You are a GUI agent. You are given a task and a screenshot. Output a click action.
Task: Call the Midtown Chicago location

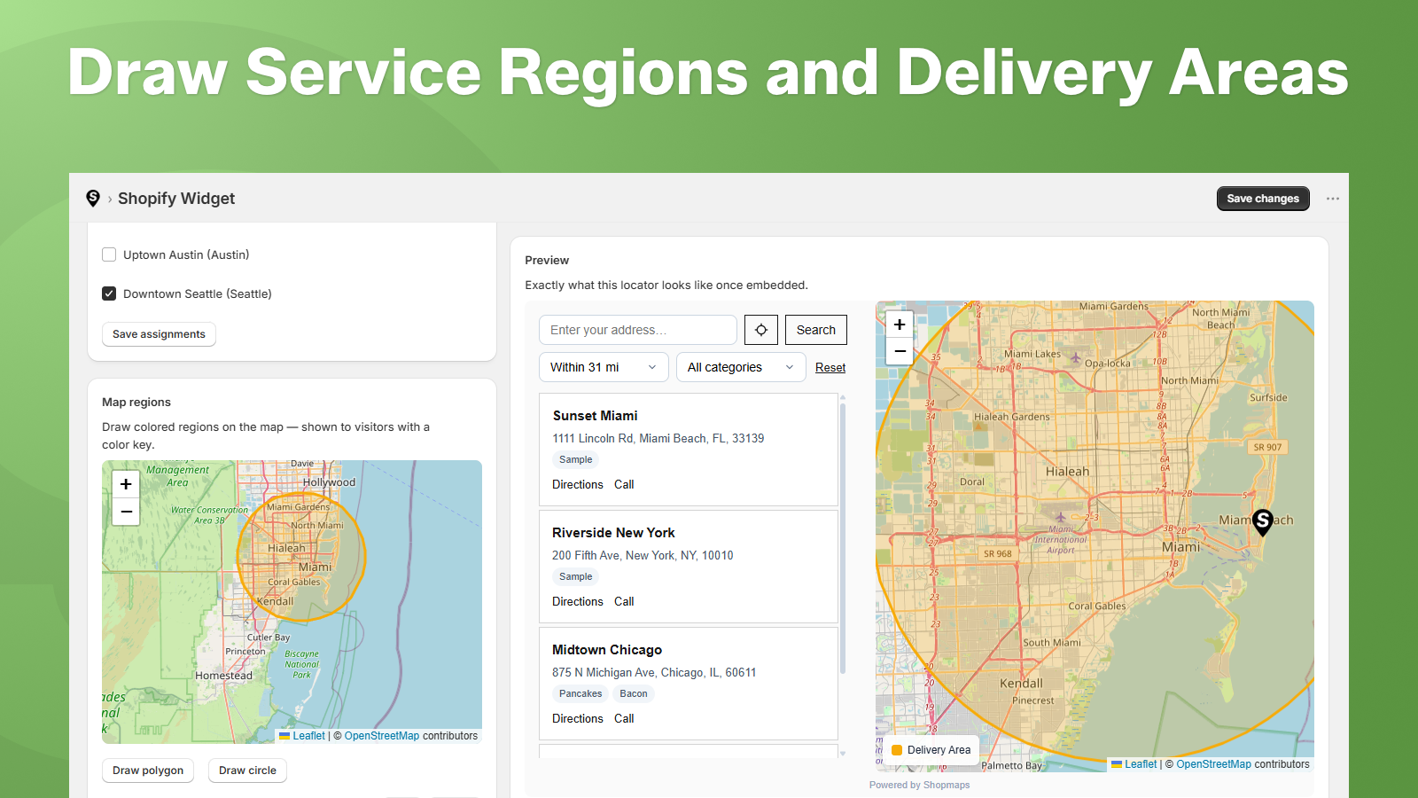point(624,719)
